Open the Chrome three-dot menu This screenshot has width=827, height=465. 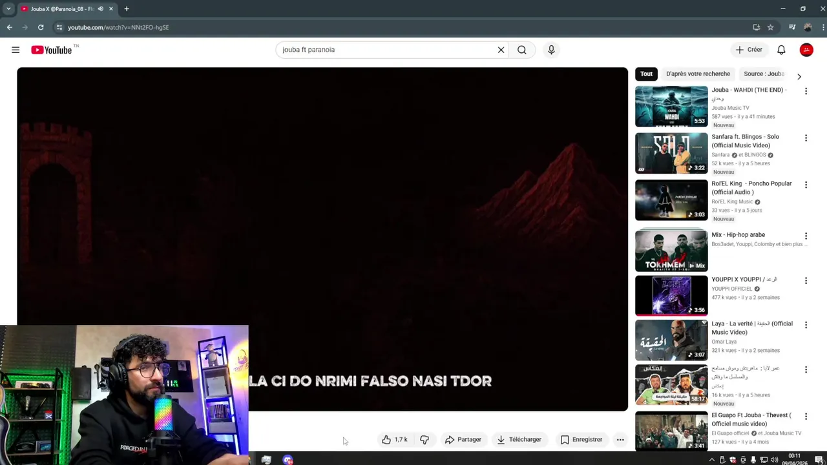point(822,27)
